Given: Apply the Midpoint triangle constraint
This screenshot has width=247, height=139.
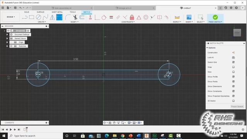Looking at the screenshot, I should point(139,17).
